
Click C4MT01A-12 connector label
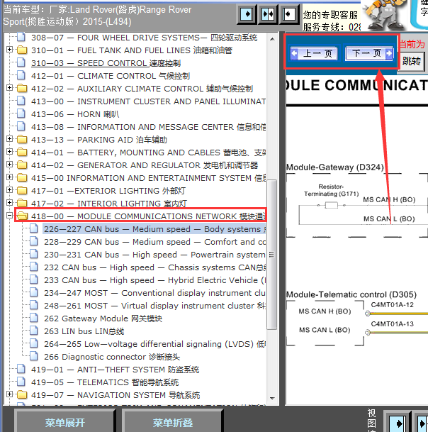coord(393,305)
